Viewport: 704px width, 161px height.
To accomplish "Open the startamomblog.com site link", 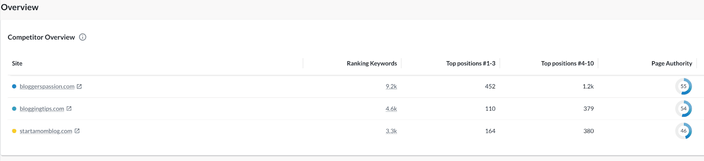I will pos(46,131).
